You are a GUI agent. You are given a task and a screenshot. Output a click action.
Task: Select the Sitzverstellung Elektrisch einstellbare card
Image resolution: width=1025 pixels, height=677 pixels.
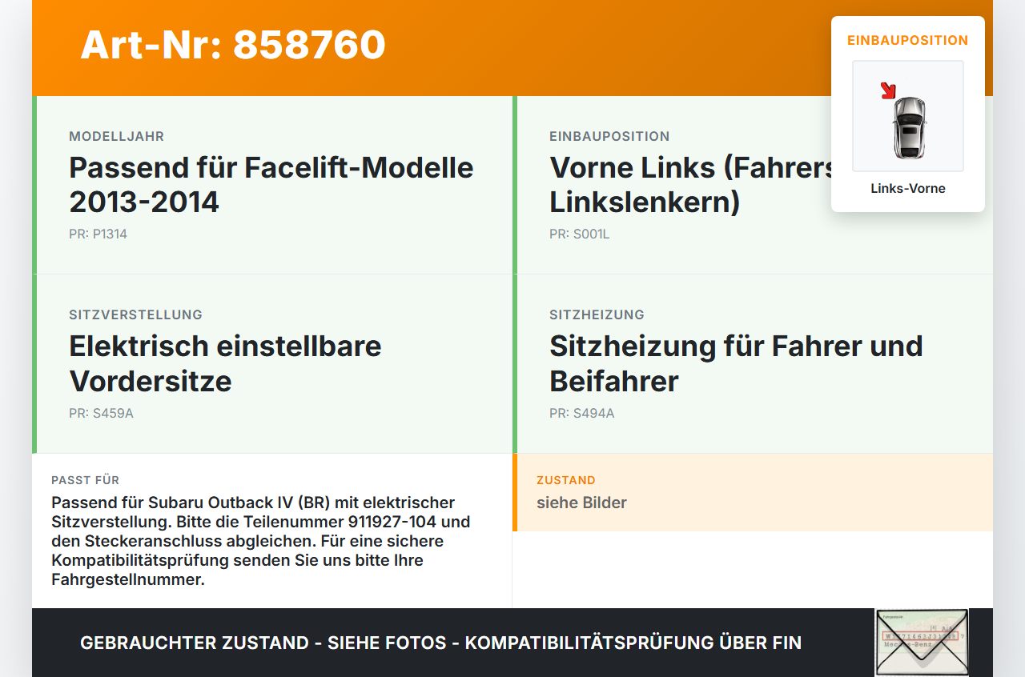(272, 364)
